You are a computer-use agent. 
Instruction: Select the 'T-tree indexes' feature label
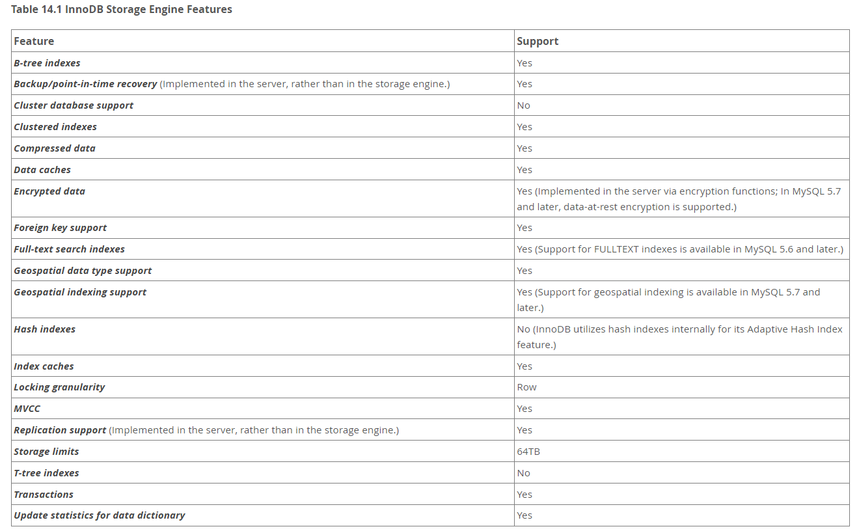[46, 473]
